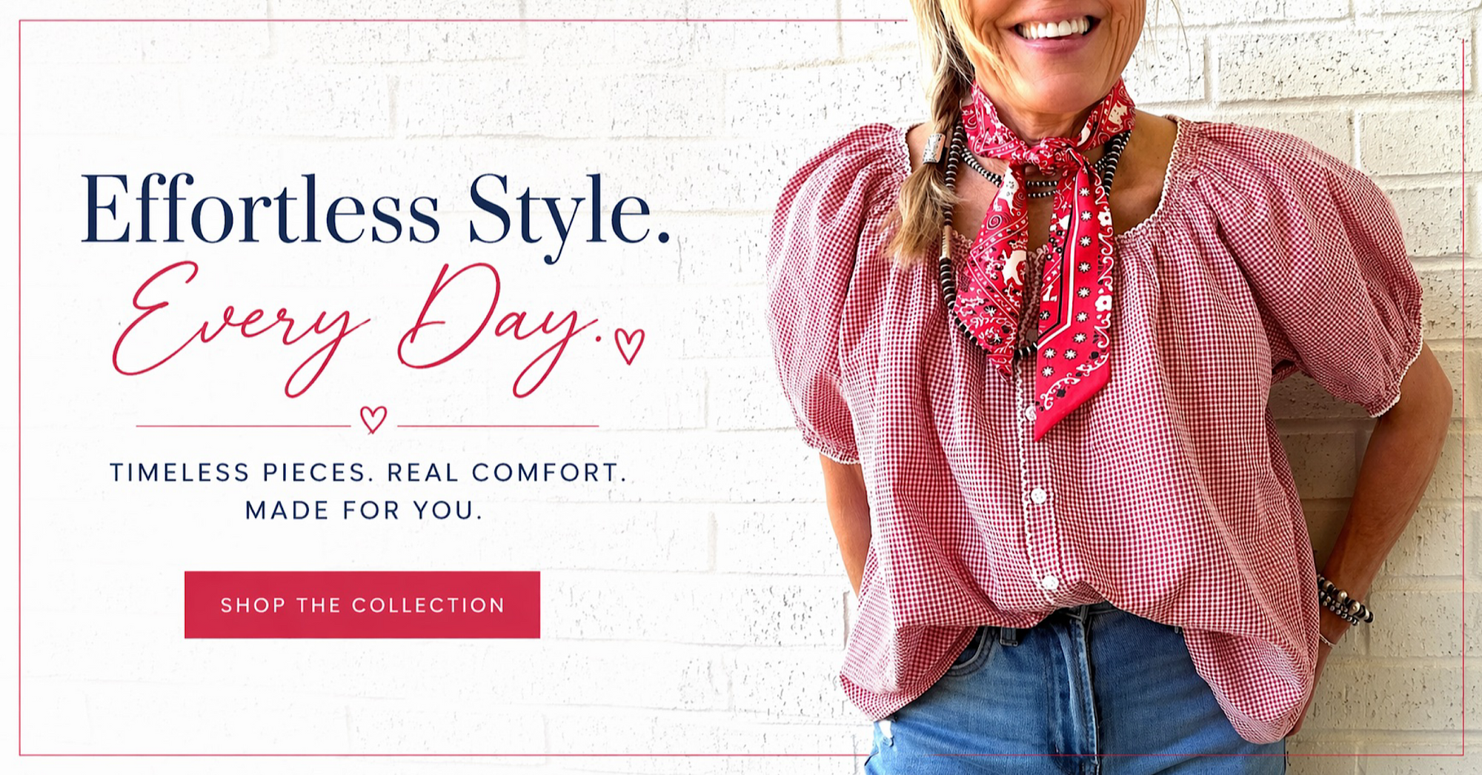This screenshot has height=775, width=1482.
Task: Click the blonde braid
Action: point(930,148)
